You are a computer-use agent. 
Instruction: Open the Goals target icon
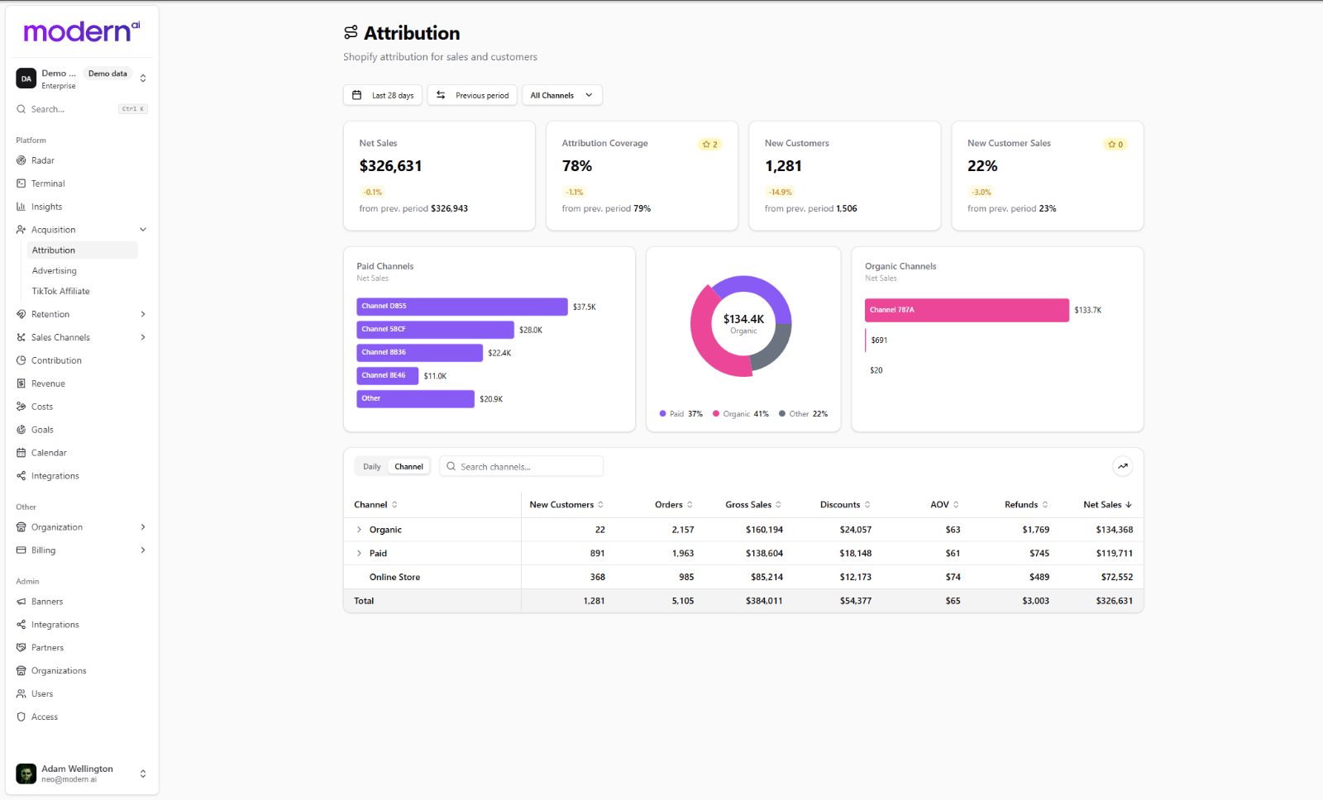21,430
